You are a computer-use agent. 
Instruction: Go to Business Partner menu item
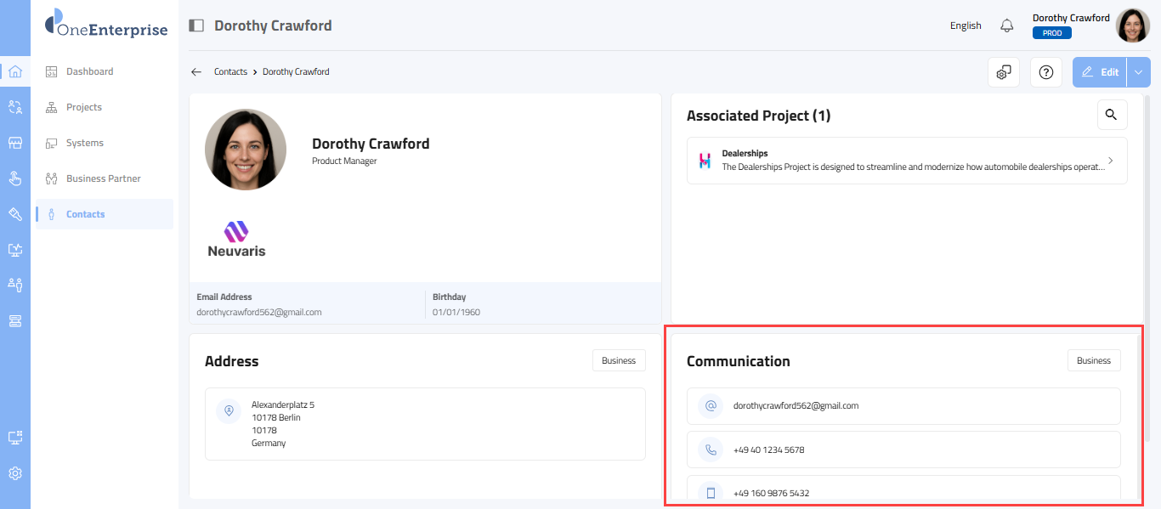[x=103, y=178]
